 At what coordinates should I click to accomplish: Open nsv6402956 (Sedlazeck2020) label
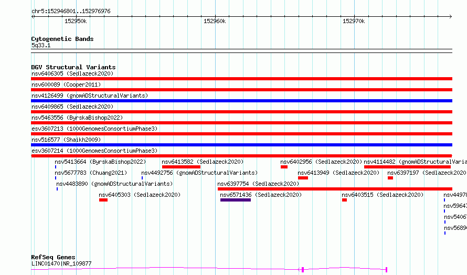point(321,162)
